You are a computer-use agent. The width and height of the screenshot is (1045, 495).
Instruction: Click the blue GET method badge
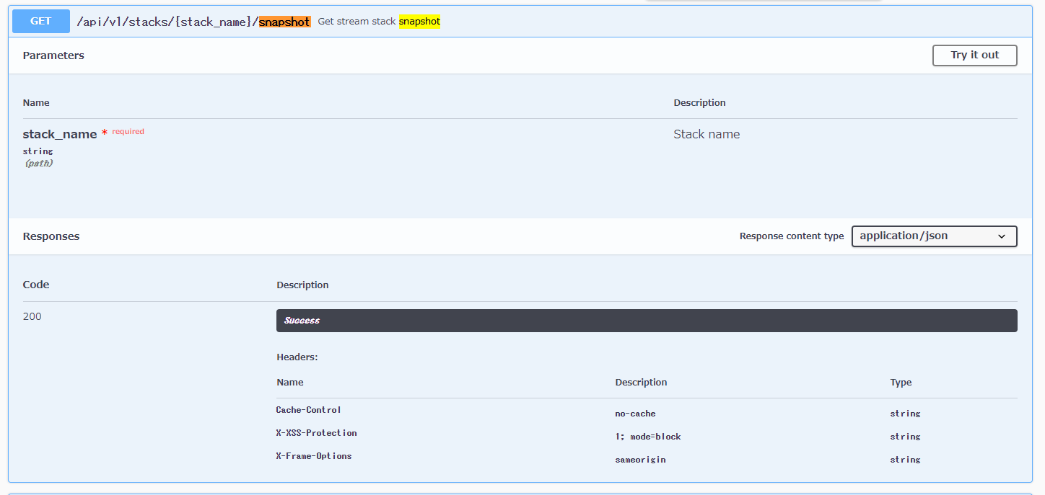point(41,21)
